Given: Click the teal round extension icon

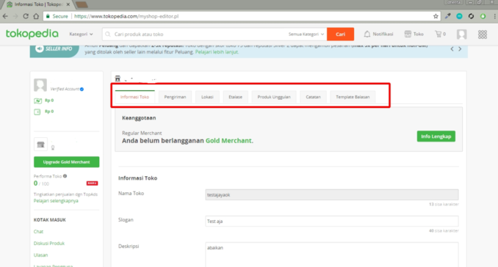Looking at the screenshot, I should point(459,16).
